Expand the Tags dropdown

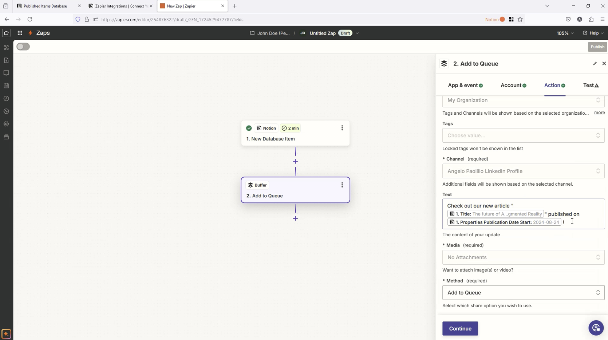tap(523, 135)
